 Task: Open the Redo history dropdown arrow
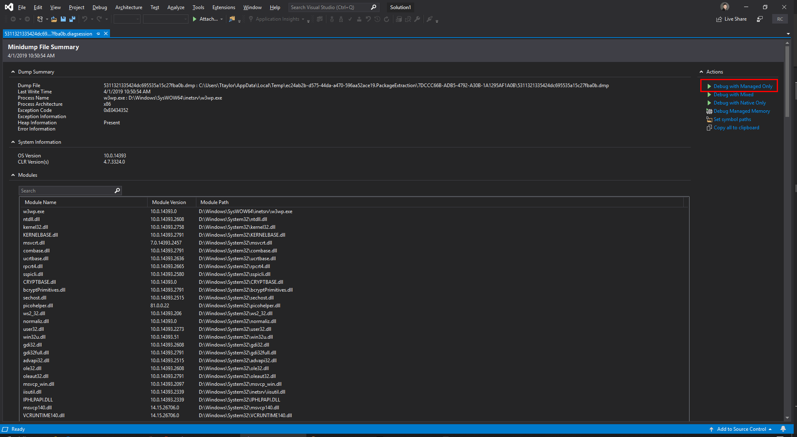point(106,19)
